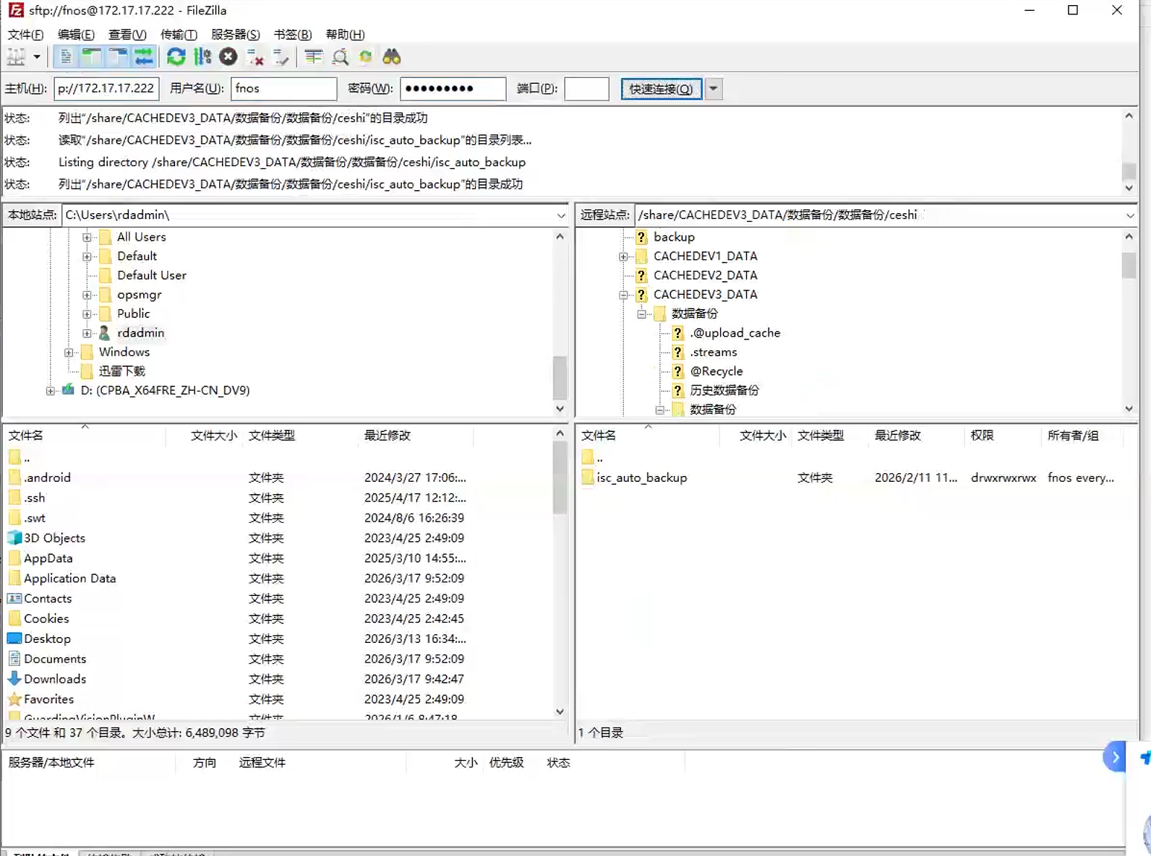Toggle remote directory tree display
Viewport: 1151px width, 856px height.
point(118,57)
